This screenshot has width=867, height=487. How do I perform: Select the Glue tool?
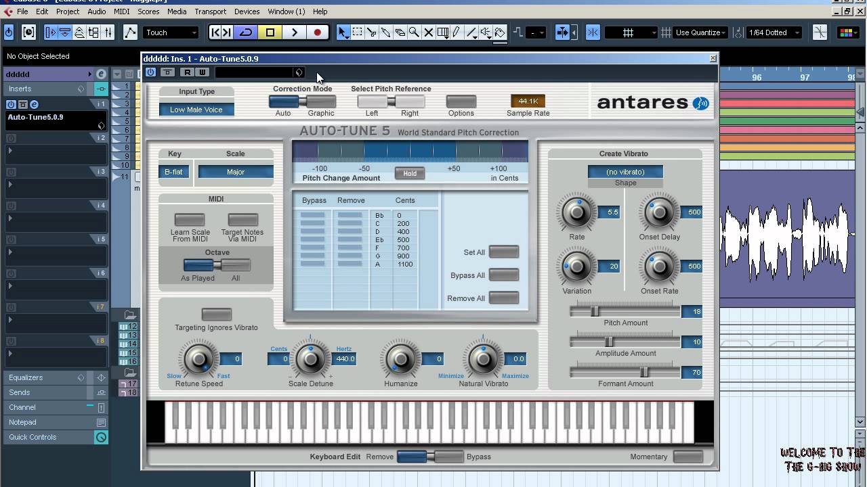[x=385, y=32]
